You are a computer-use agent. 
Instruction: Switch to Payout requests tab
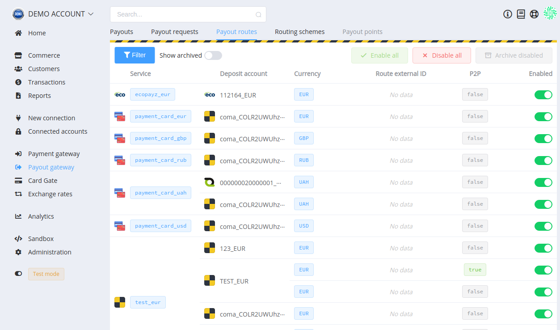click(x=174, y=32)
